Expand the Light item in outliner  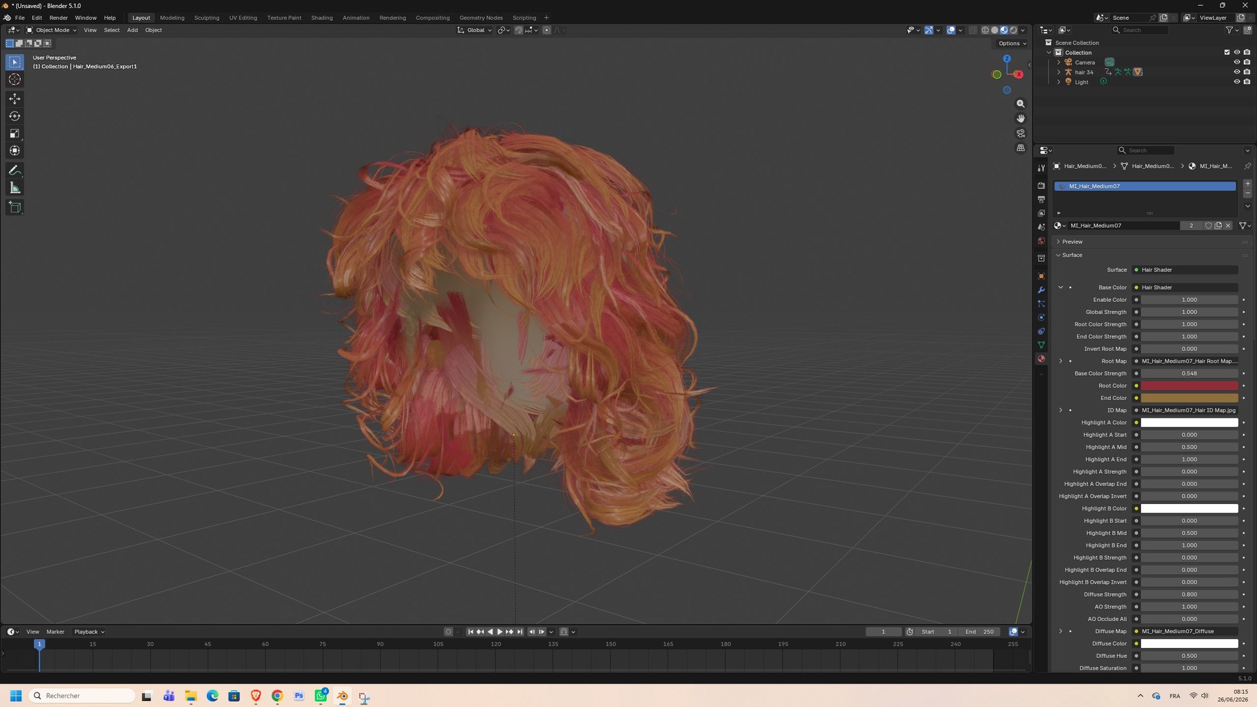[1059, 82]
